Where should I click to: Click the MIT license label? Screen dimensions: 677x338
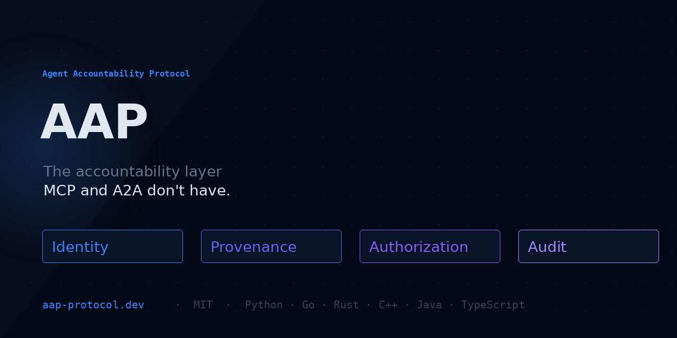(203, 305)
